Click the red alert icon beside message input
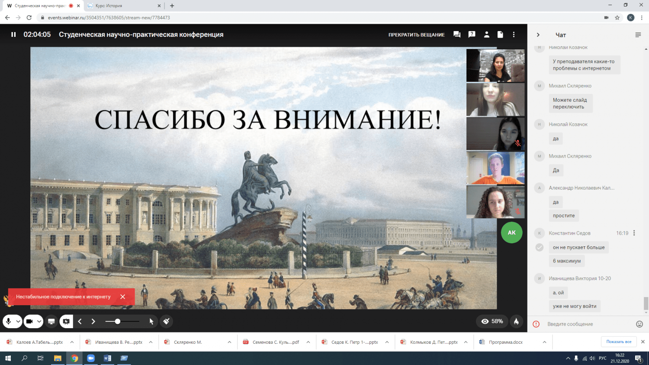This screenshot has width=649, height=365. click(536, 324)
